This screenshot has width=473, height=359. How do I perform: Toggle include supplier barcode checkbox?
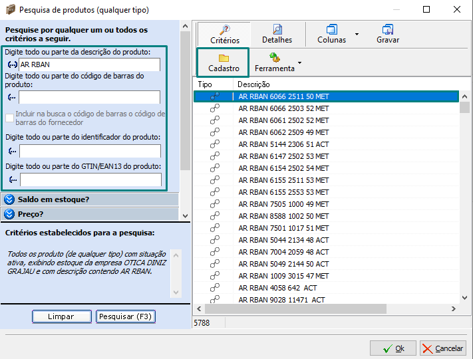(10, 118)
